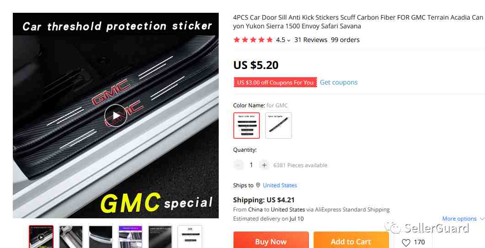
Task: Click the five-star rating icons
Action: tap(253, 40)
